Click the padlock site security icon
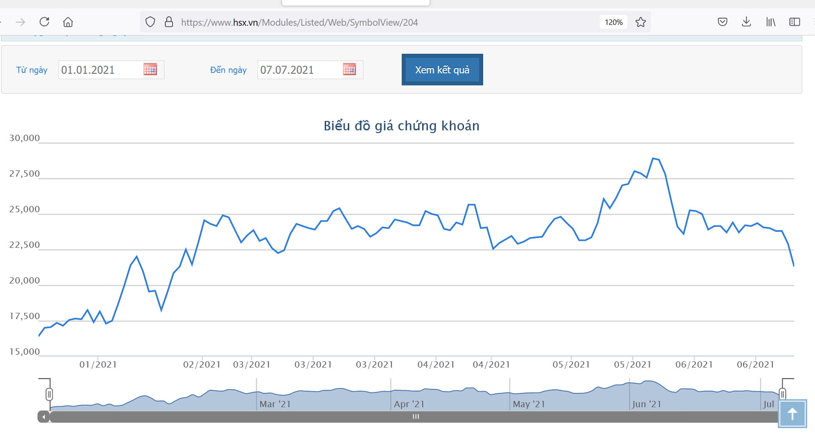The width and height of the screenshot is (815, 433). click(169, 22)
